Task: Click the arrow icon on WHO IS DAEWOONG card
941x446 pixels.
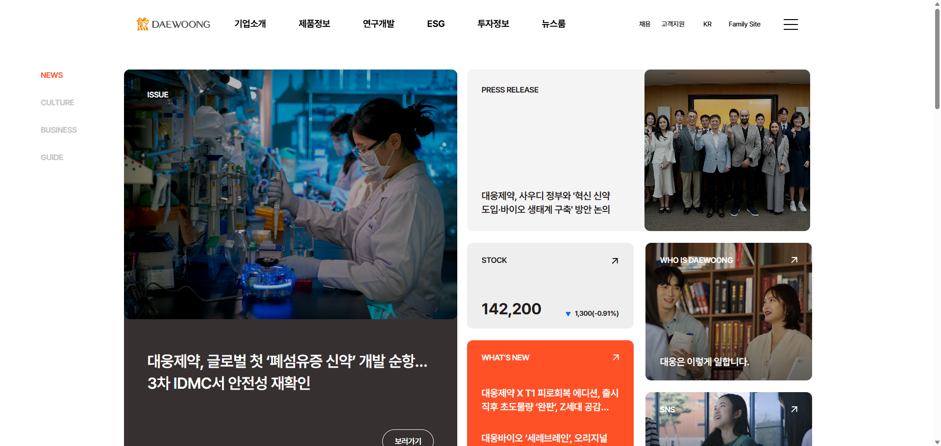Action: click(x=794, y=260)
